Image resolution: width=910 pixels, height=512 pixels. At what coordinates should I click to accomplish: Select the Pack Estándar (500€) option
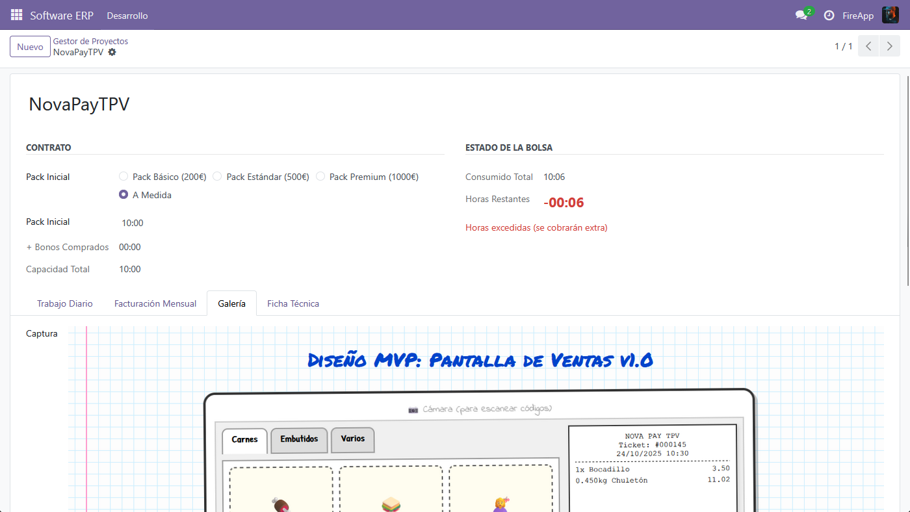[x=218, y=177]
